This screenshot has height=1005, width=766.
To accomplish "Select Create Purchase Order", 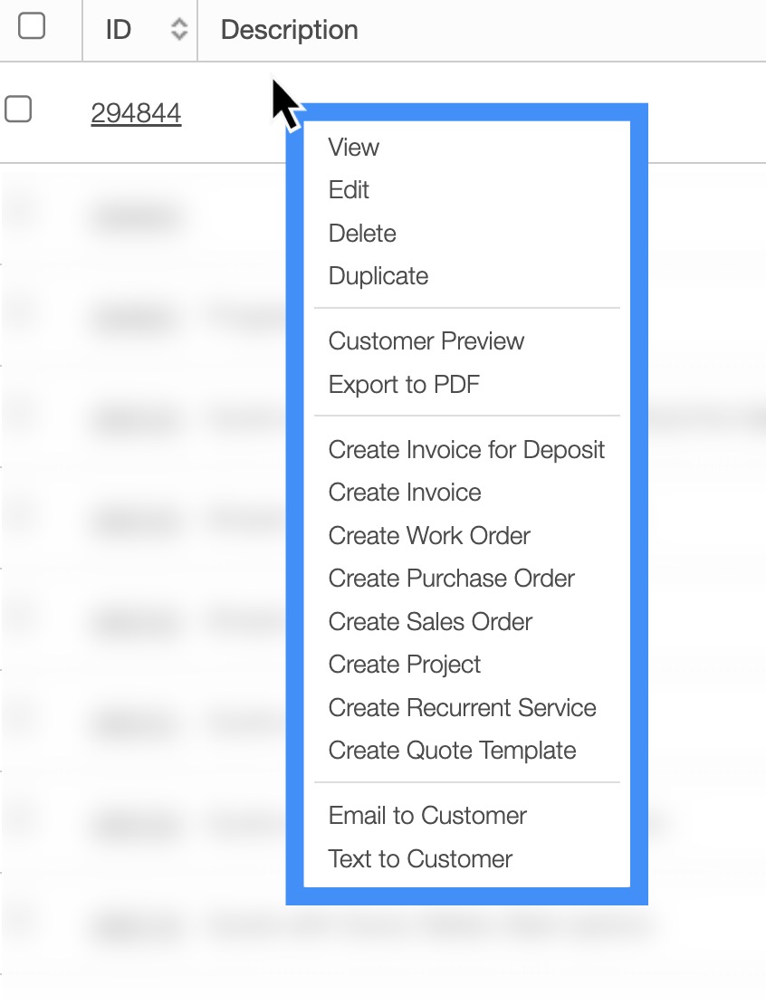I will coord(451,579).
